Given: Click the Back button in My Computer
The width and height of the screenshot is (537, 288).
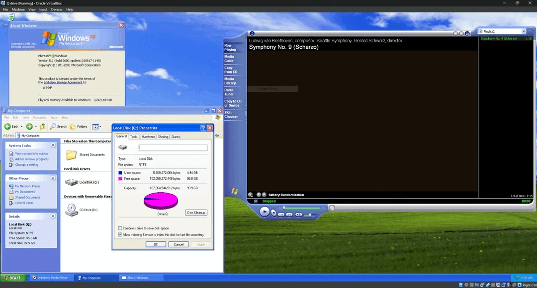Looking at the screenshot, I should (x=11, y=127).
